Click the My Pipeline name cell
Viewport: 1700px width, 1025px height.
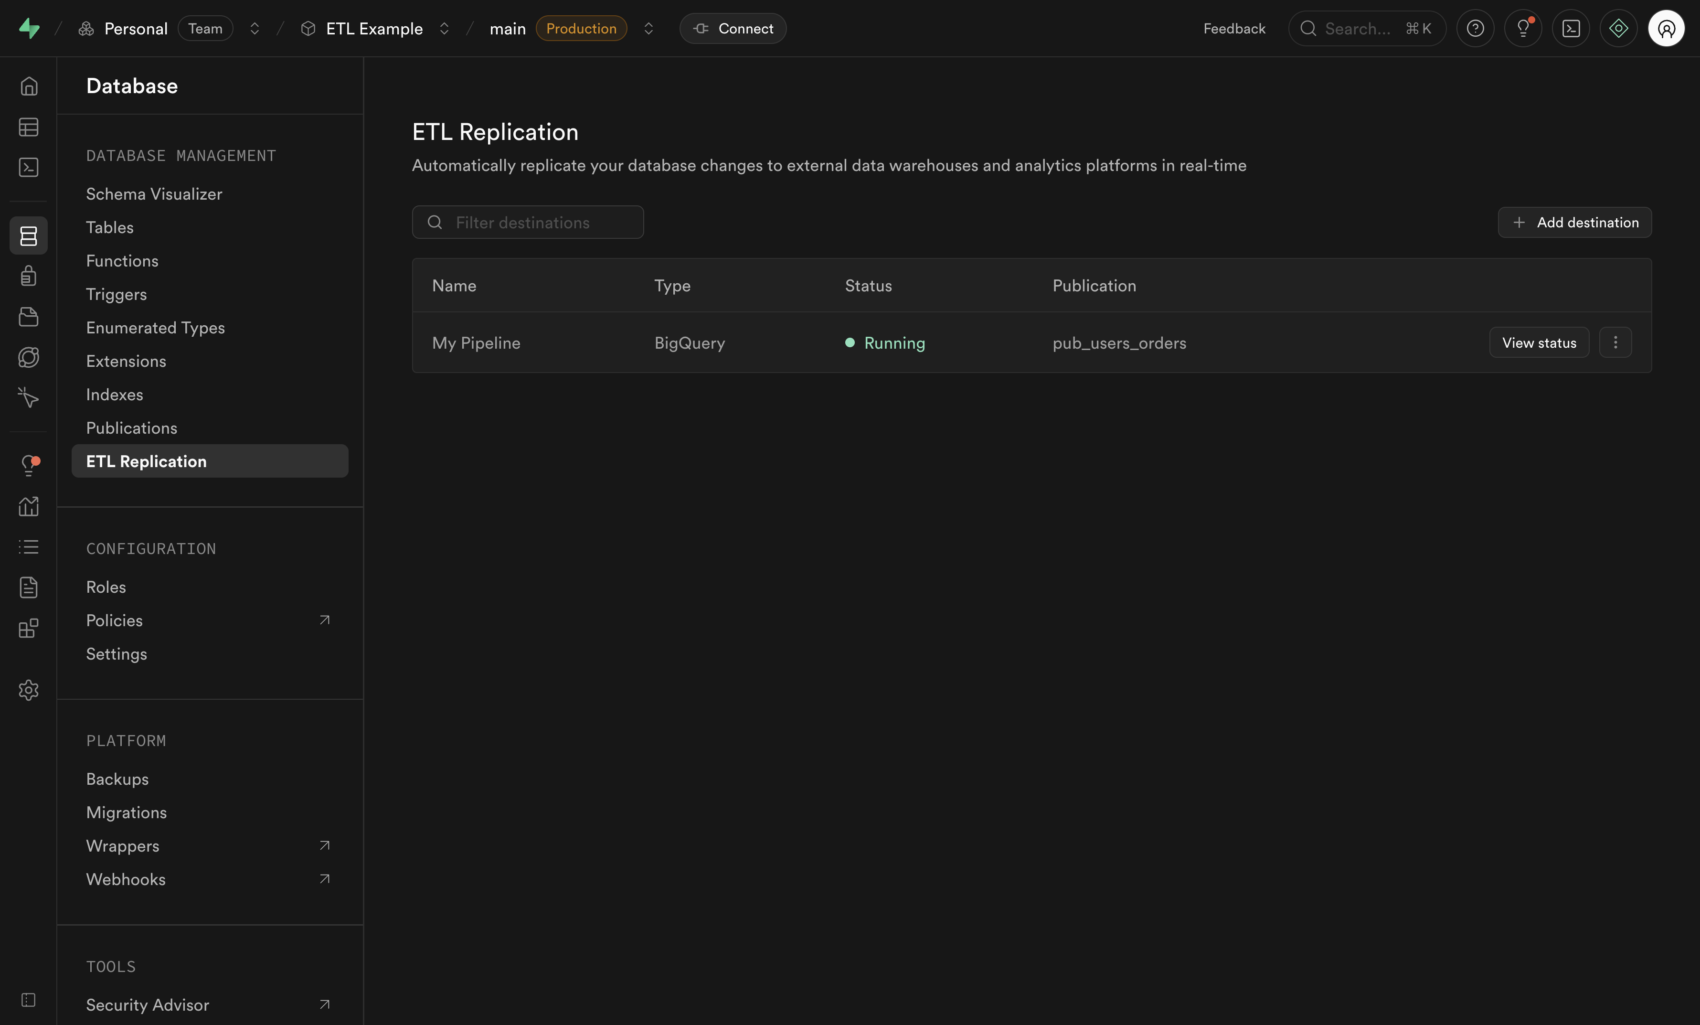[476, 343]
